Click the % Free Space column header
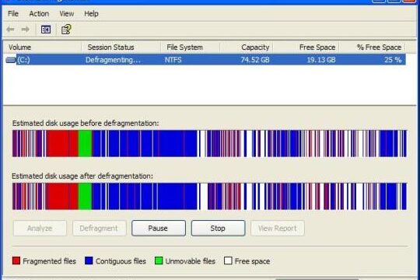The image size is (420, 280). click(373, 47)
